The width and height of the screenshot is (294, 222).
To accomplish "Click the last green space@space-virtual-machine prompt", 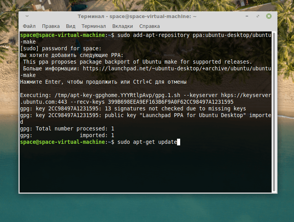I will 67,142.
